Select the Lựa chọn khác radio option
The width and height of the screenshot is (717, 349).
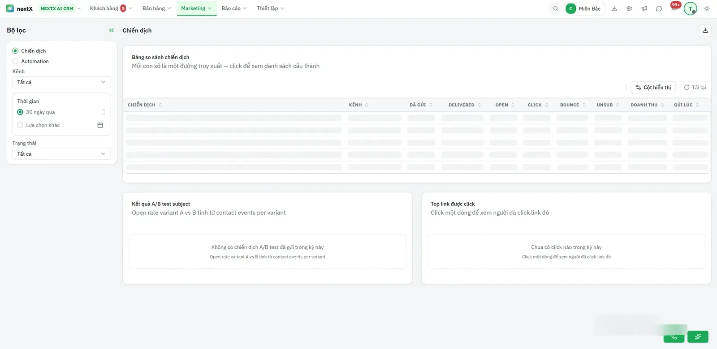20,125
